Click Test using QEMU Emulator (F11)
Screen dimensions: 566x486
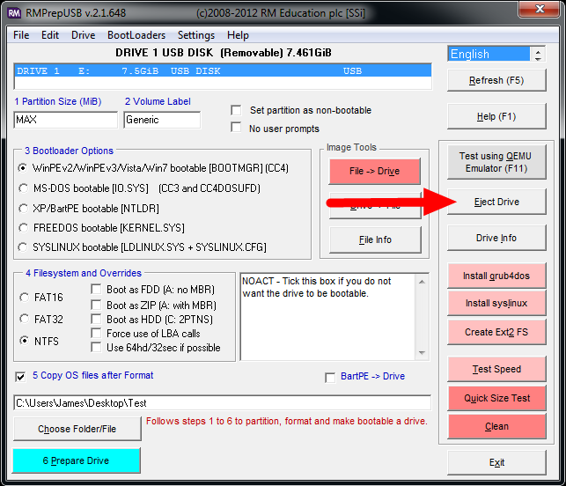(x=496, y=162)
